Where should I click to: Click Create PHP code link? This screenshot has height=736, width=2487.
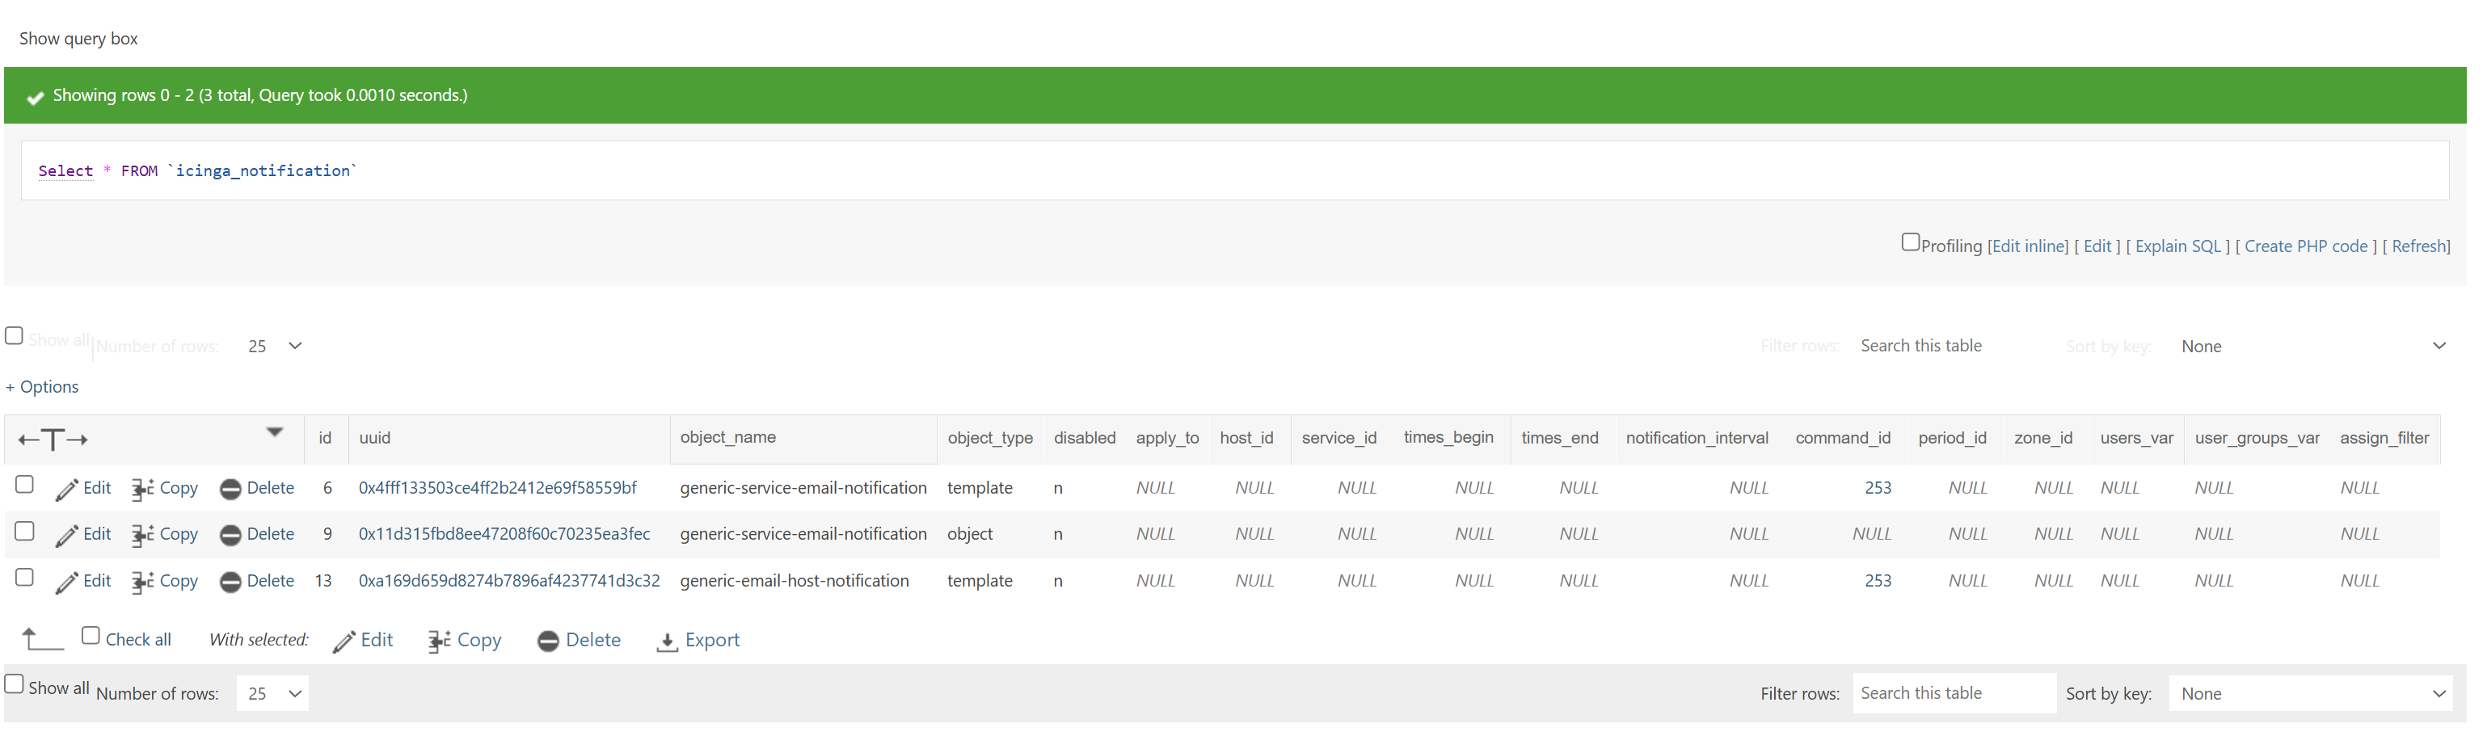[x=2305, y=247]
